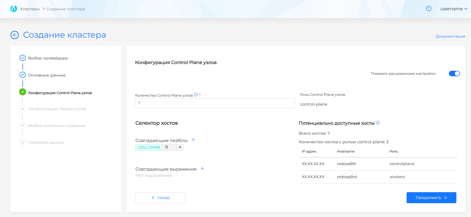471x217 pixels.
Task: Click info icon beside potentially available hosts
Action: (378, 123)
